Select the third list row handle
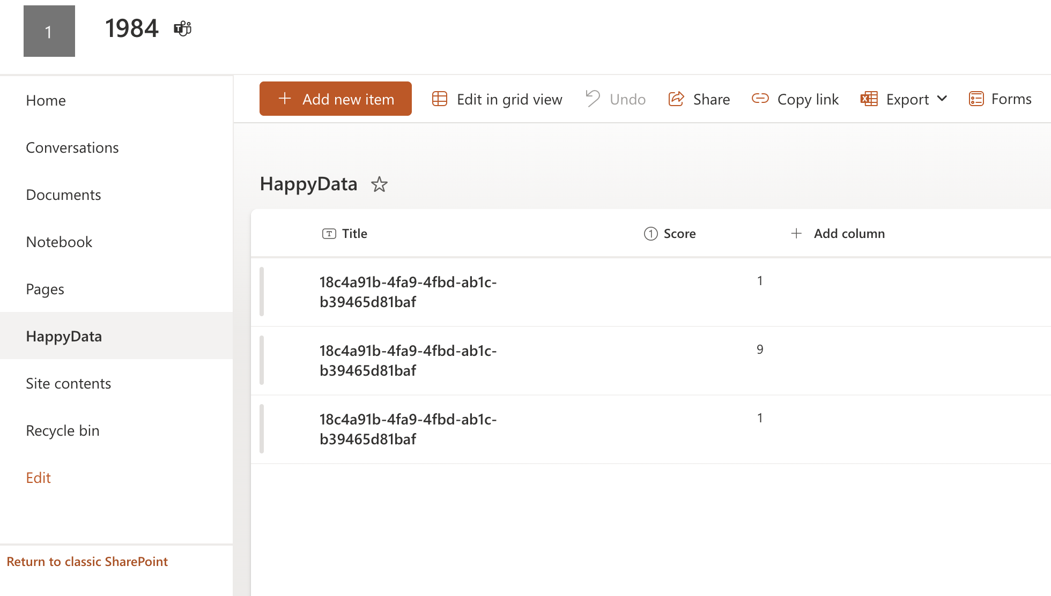The width and height of the screenshot is (1051, 596). 262,429
